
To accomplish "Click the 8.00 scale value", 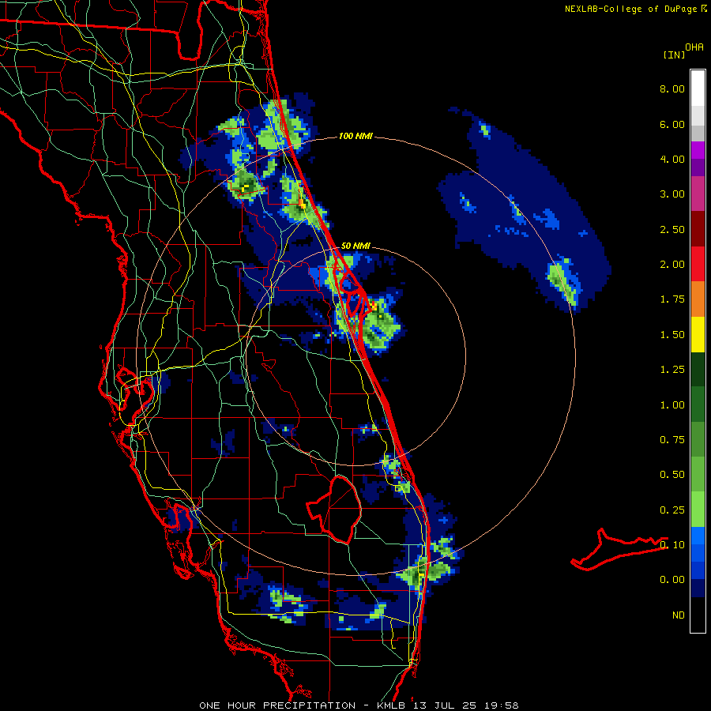I will pyautogui.click(x=672, y=88).
